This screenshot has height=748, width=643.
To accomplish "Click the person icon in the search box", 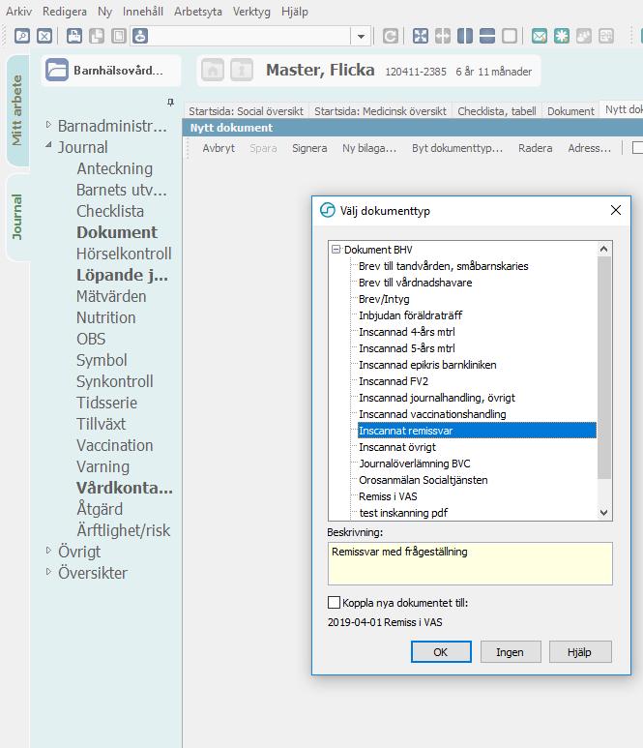I will pos(140,36).
